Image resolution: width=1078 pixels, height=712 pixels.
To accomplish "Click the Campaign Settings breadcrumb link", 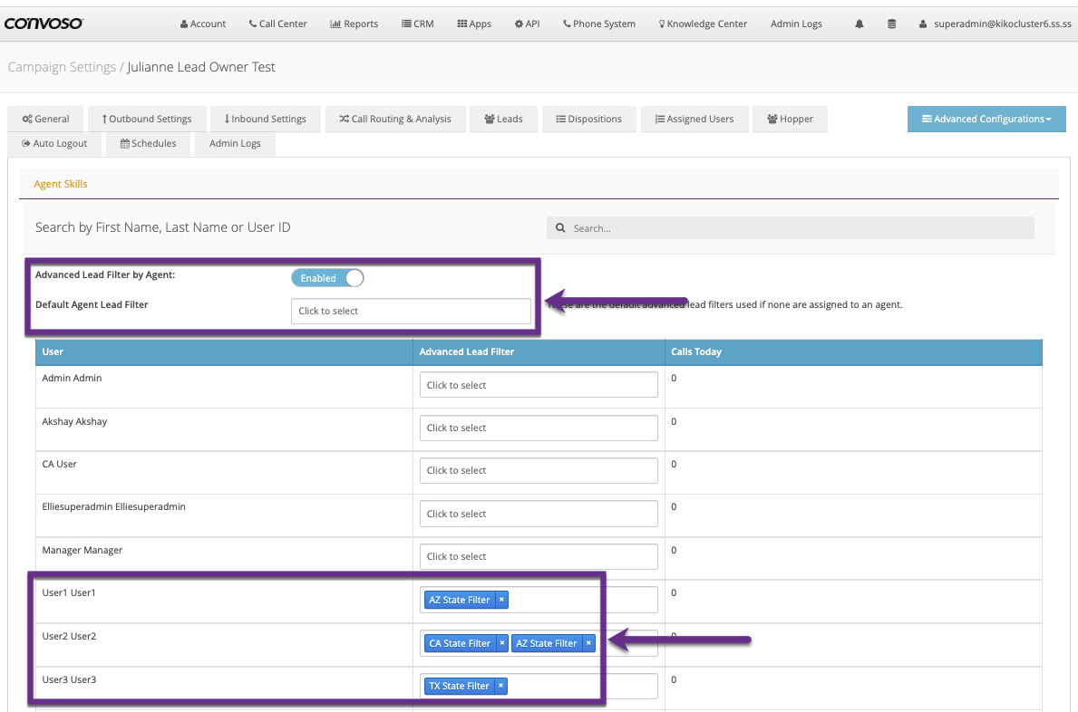I will [x=61, y=67].
